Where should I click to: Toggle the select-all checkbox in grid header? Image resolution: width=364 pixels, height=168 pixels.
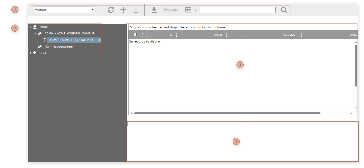click(x=135, y=35)
